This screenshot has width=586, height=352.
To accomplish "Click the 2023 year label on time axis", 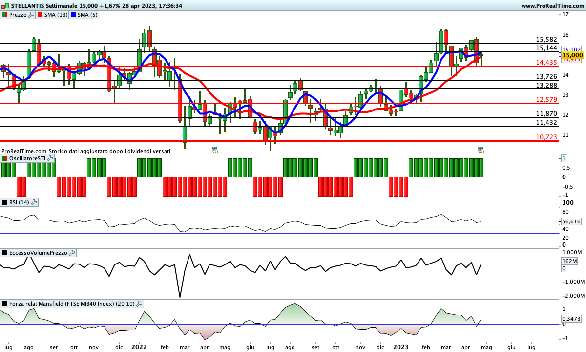I will pyautogui.click(x=401, y=347).
